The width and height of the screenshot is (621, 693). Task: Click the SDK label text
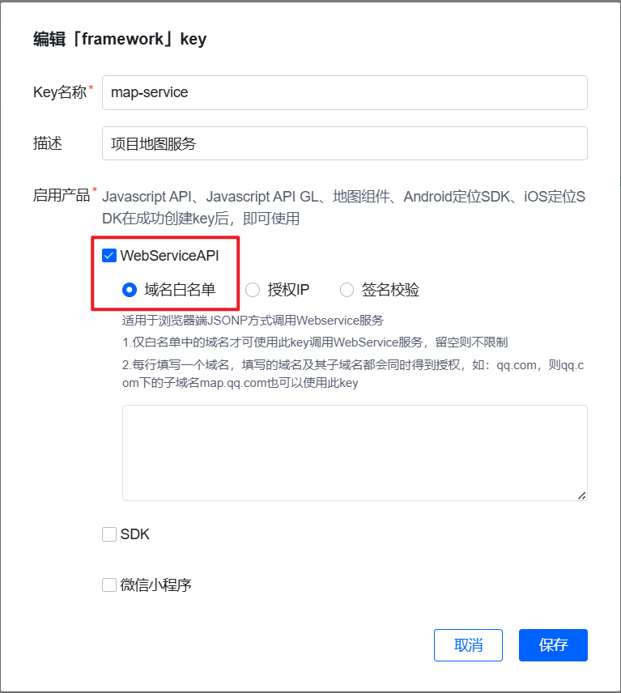[135, 534]
